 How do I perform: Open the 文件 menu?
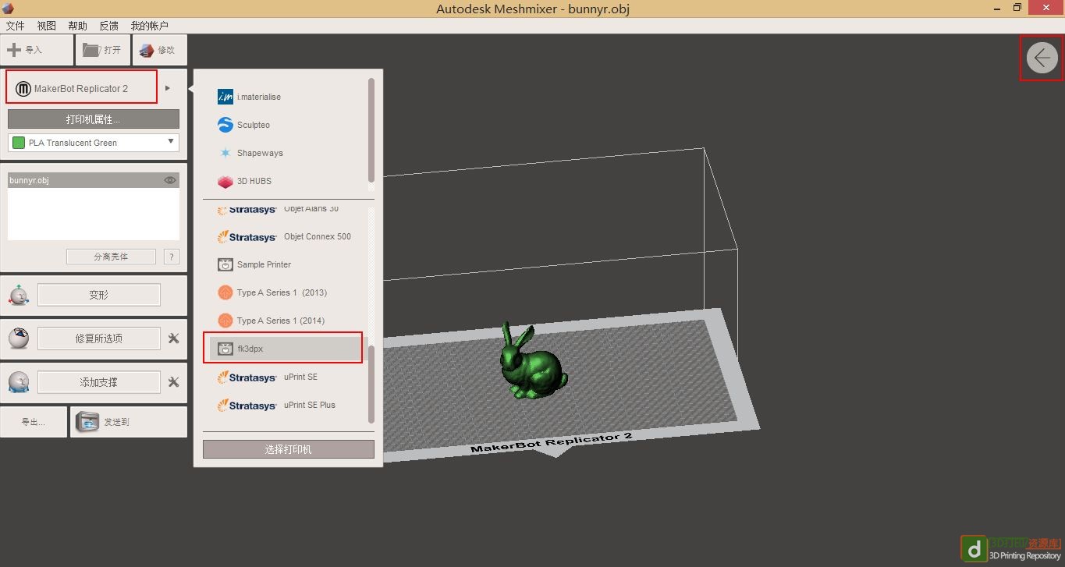(x=16, y=26)
